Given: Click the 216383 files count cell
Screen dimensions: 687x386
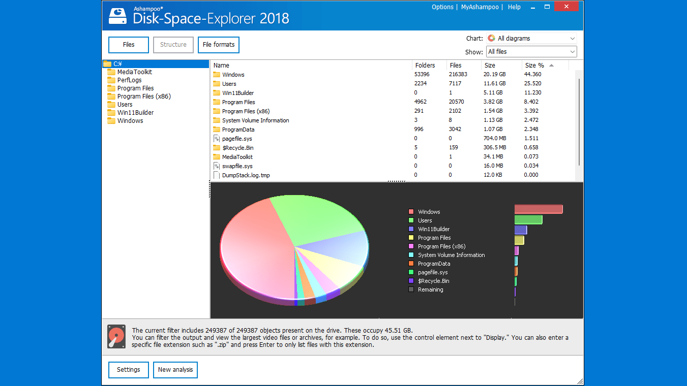Looking at the screenshot, I should point(458,75).
